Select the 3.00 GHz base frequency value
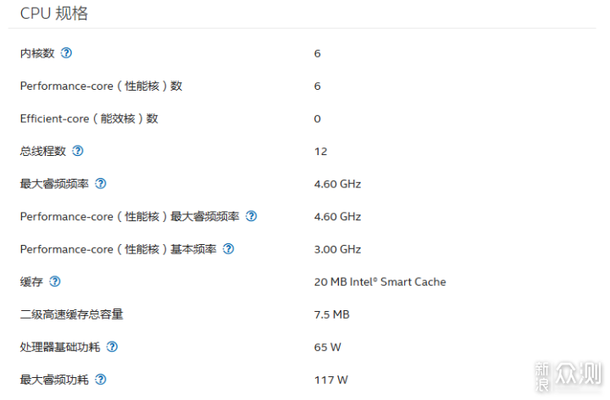This screenshot has height=400, width=610. [337, 249]
